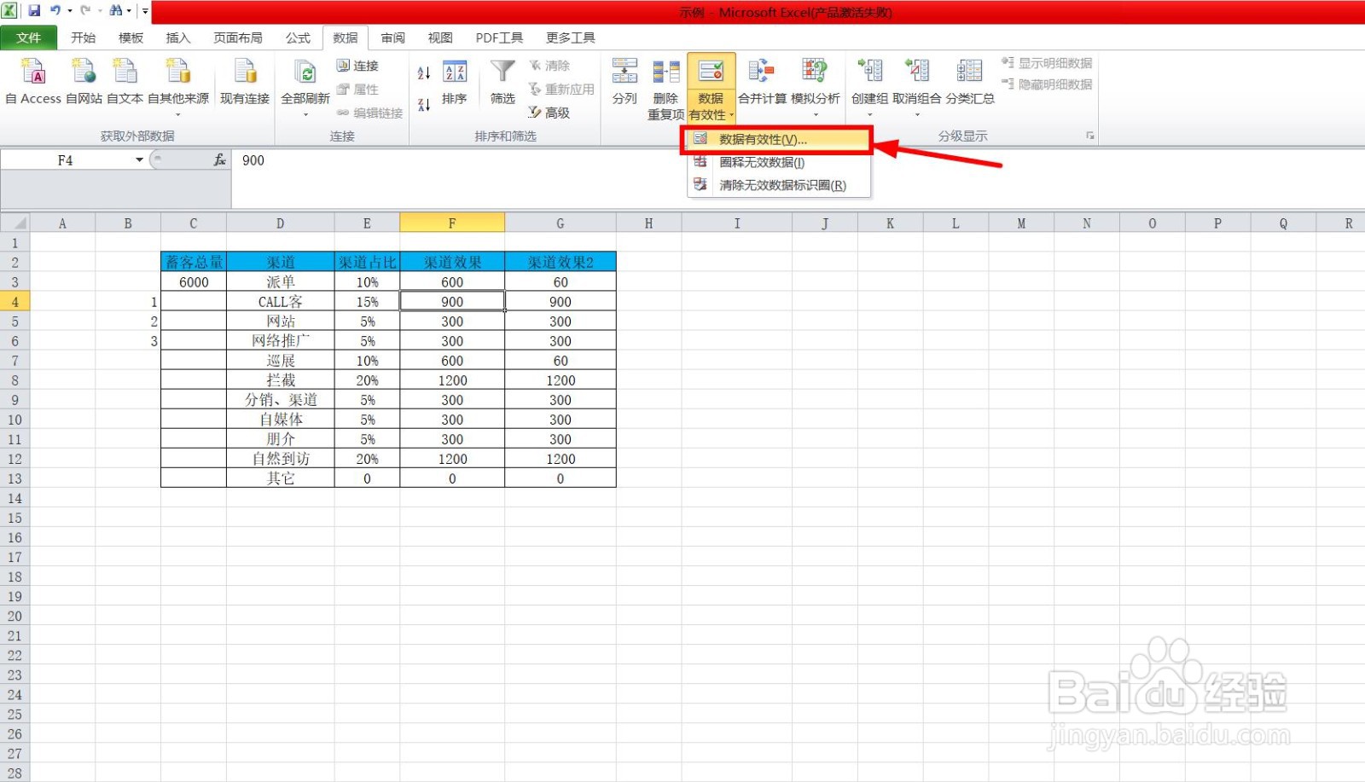1365x782 pixels.
Task: Sort ascending with the A-Z icon
Action: [x=423, y=73]
